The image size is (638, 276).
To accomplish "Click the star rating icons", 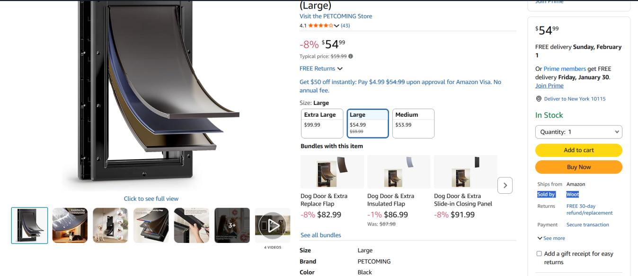I will click(x=321, y=26).
